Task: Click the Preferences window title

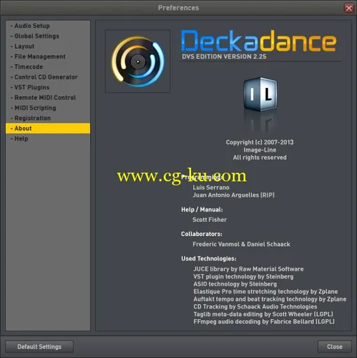Action: (x=178, y=8)
